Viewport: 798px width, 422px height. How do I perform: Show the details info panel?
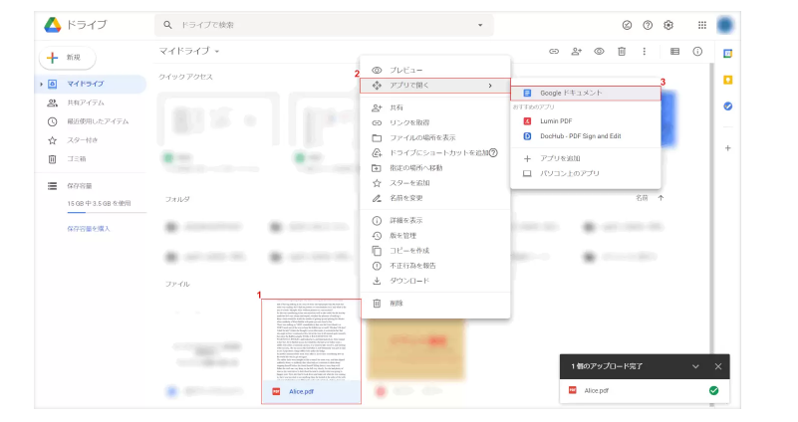[697, 51]
